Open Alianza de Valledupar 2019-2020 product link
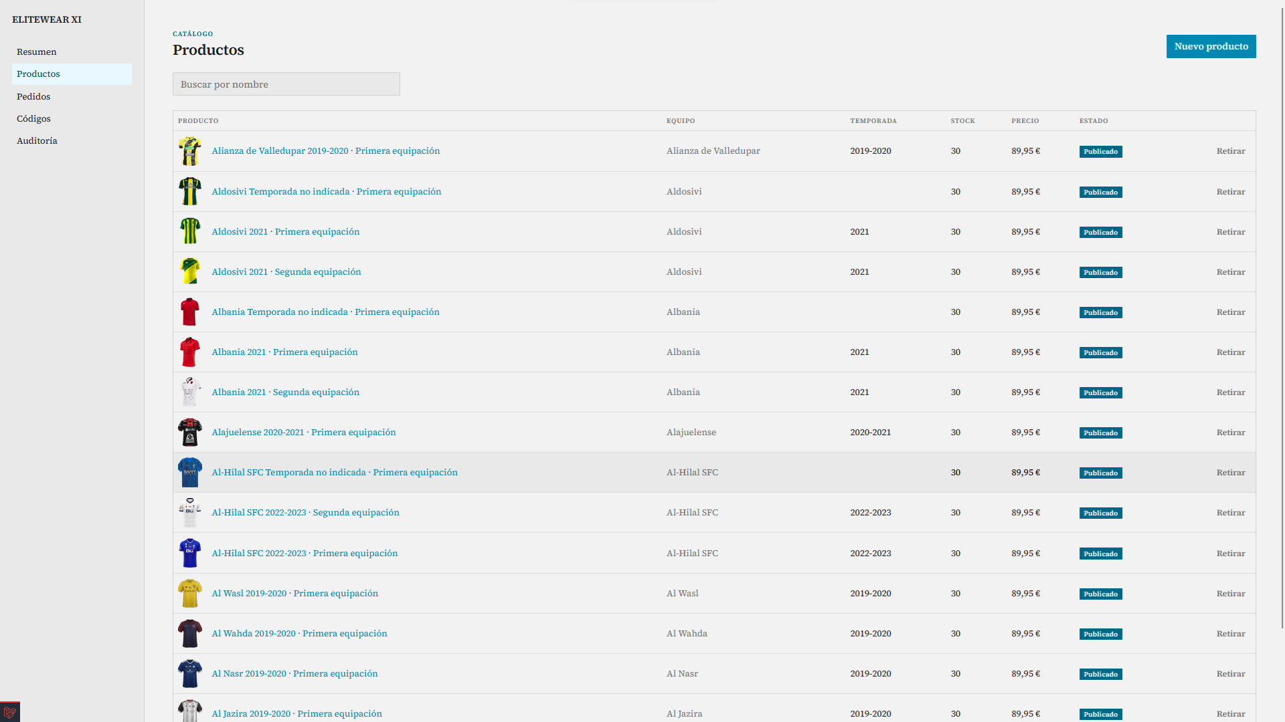 pyautogui.click(x=326, y=150)
